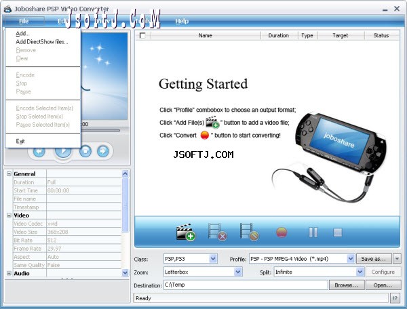Click the Name column header

206,35
